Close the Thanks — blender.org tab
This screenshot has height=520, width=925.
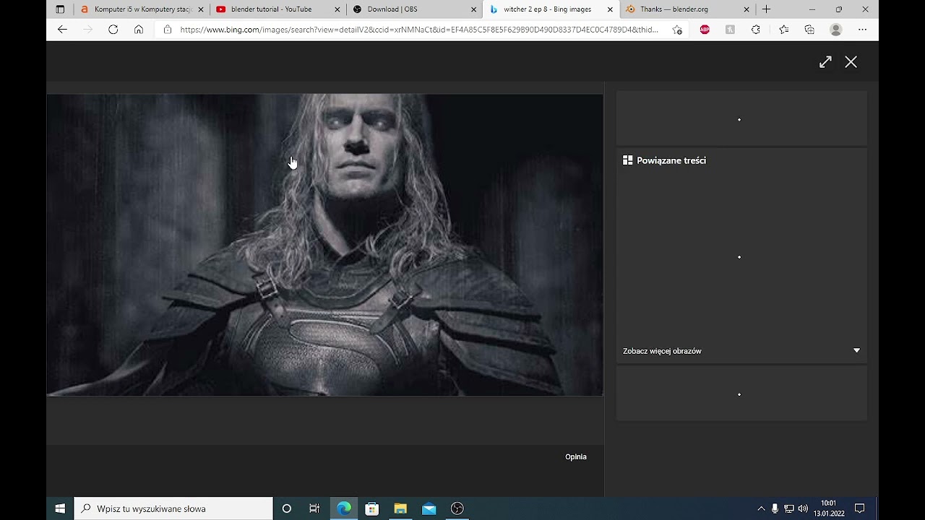click(746, 9)
